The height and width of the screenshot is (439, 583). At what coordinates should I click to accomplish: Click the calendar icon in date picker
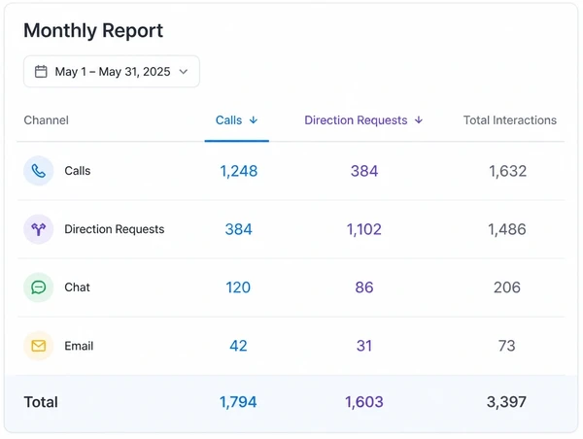(41, 71)
